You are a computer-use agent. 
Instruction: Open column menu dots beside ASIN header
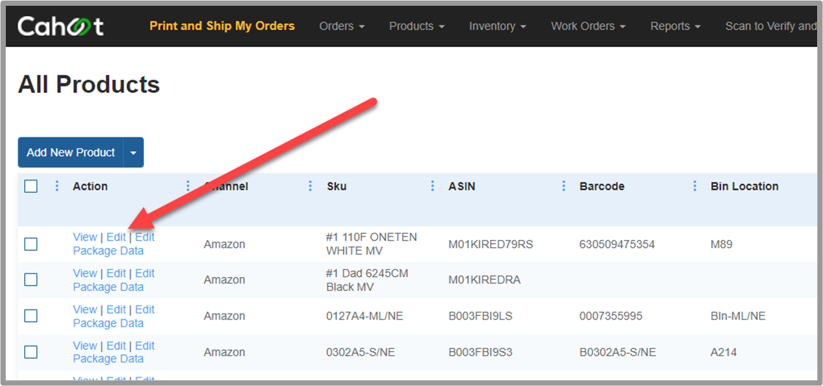(x=564, y=186)
